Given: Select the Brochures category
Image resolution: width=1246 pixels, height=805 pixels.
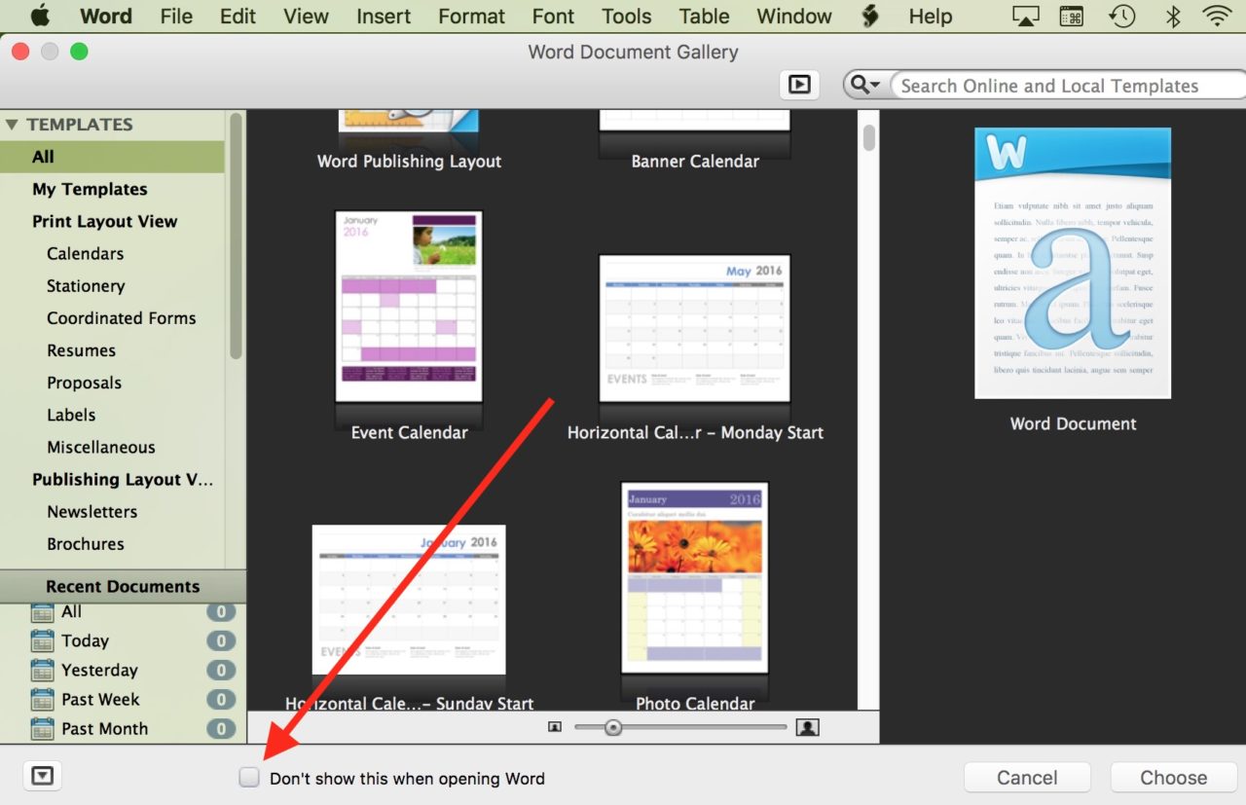Looking at the screenshot, I should 86,542.
